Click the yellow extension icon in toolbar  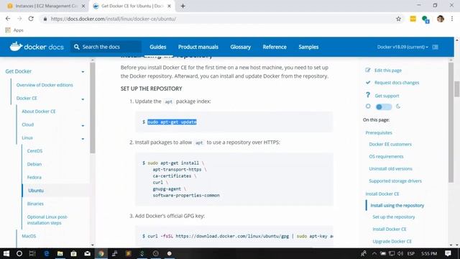pos(413,19)
